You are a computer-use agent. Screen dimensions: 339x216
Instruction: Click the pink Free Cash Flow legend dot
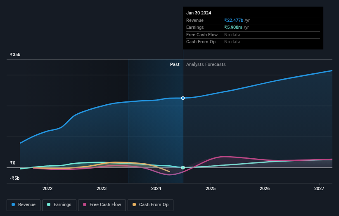[85, 204]
